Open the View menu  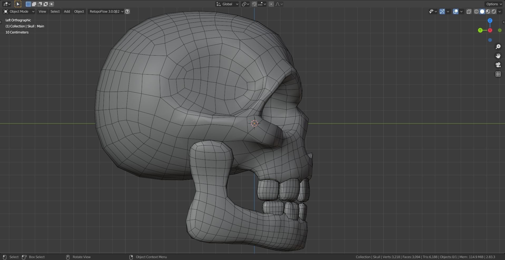pos(42,11)
